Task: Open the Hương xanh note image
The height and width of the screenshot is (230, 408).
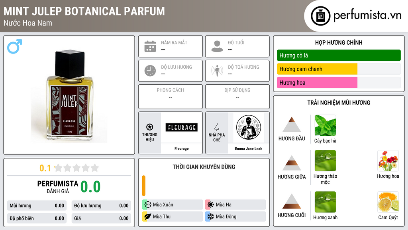Action: (x=325, y=202)
